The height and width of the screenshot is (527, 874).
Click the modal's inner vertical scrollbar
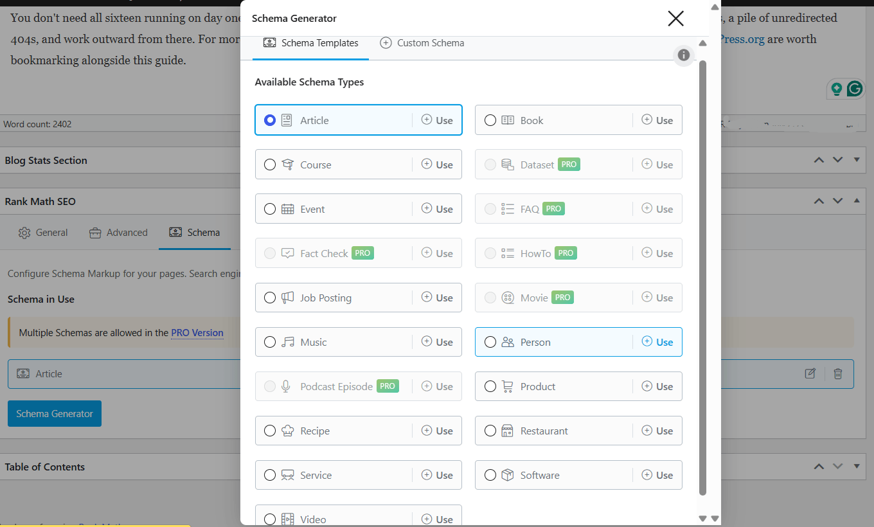pyautogui.click(x=702, y=277)
